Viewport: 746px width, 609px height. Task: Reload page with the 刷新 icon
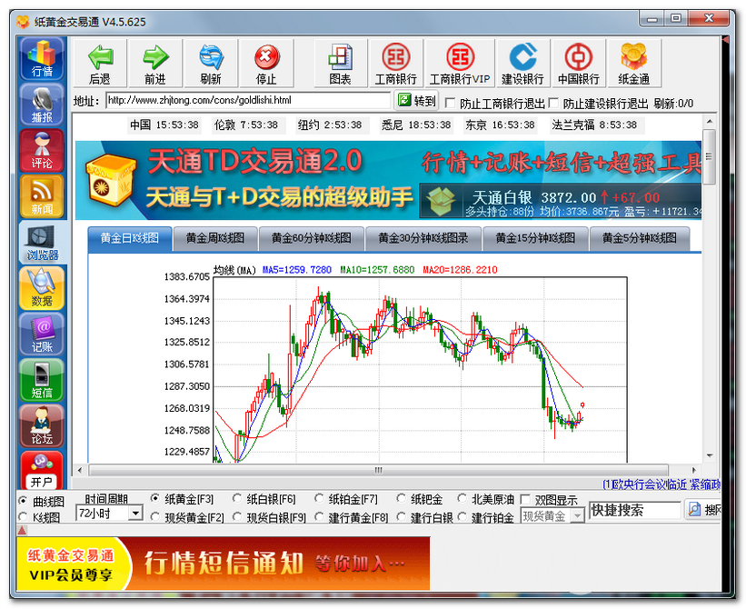click(211, 64)
